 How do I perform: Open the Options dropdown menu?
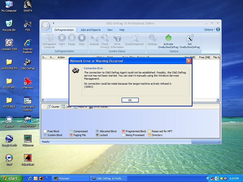(209, 30)
